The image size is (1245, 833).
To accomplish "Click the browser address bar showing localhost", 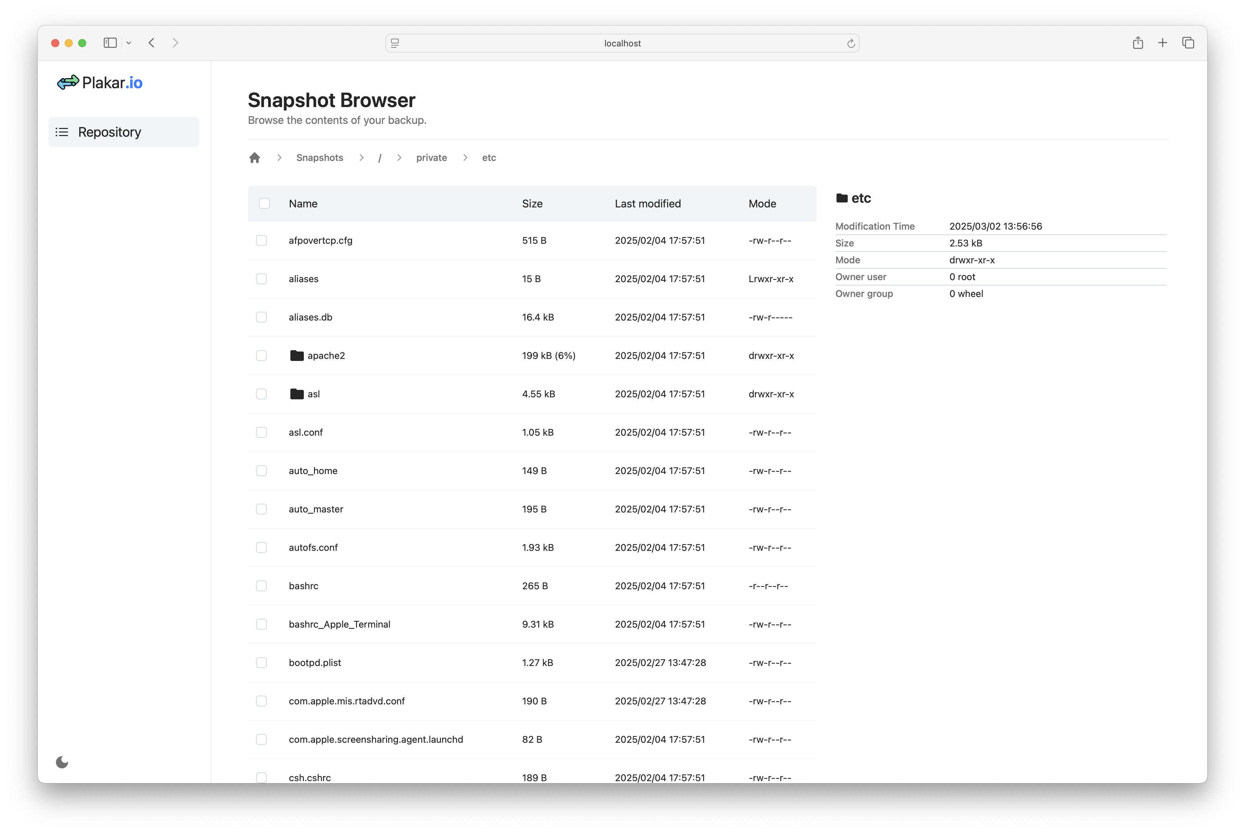I will 622,43.
